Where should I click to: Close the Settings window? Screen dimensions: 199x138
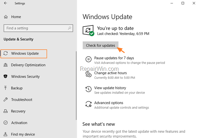coord(194,3)
